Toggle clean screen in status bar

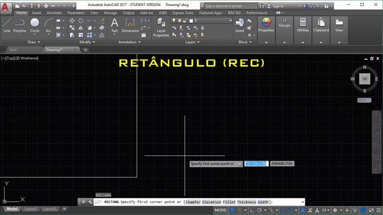point(371,210)
